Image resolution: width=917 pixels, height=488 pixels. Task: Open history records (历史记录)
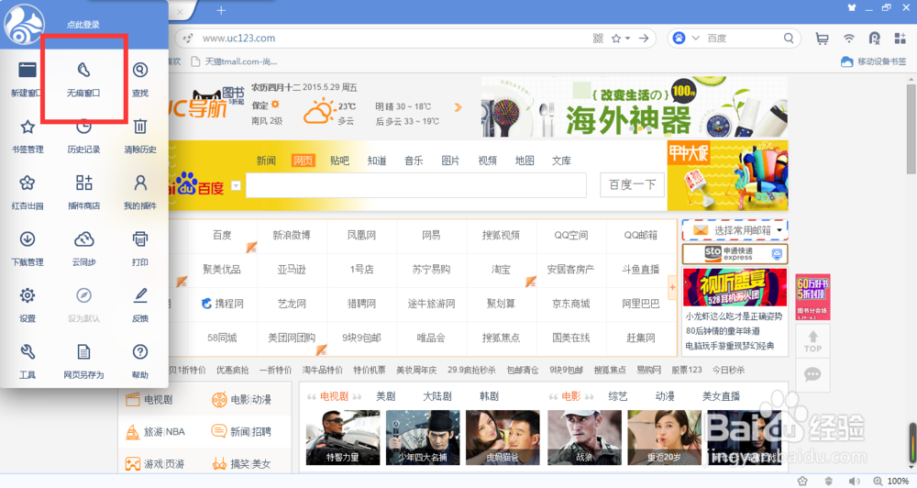pyautogui.click(x=83, y=136)
